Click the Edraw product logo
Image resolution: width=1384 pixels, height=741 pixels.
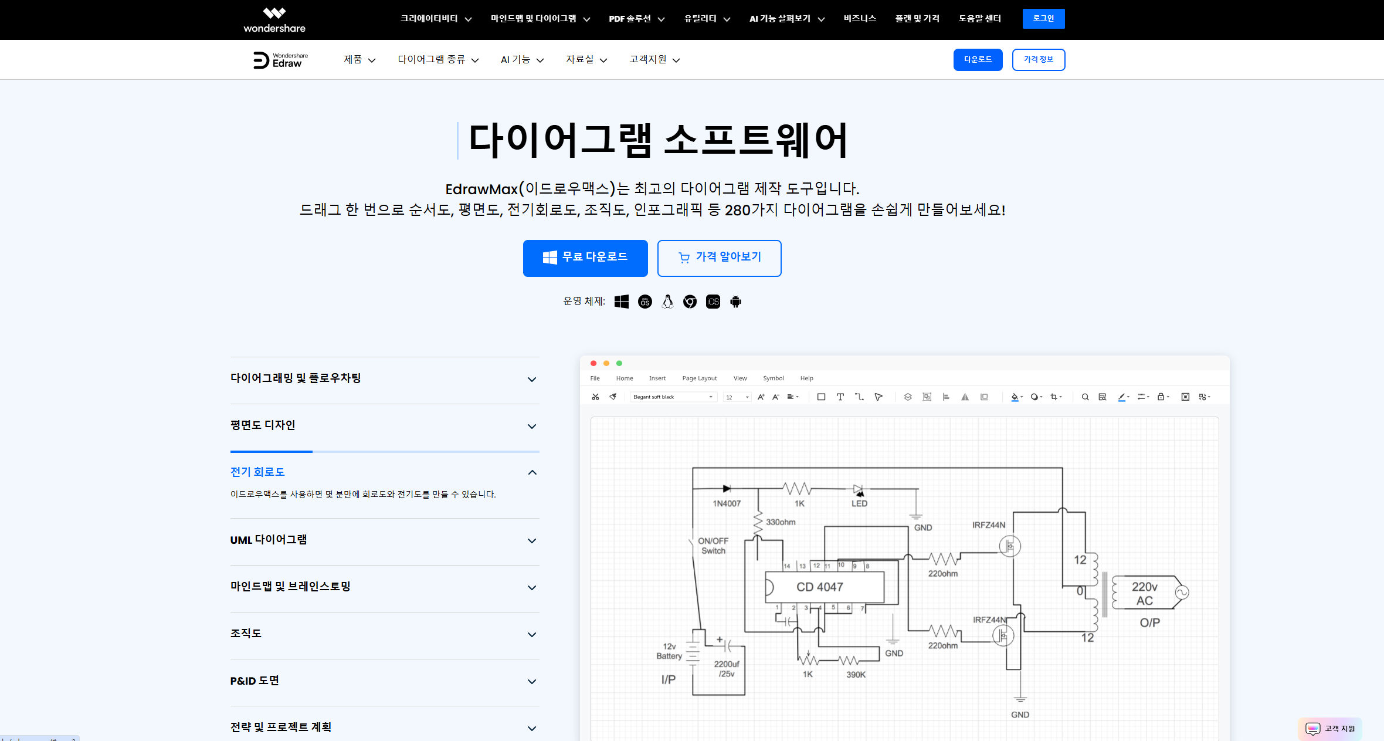(280, 60)
